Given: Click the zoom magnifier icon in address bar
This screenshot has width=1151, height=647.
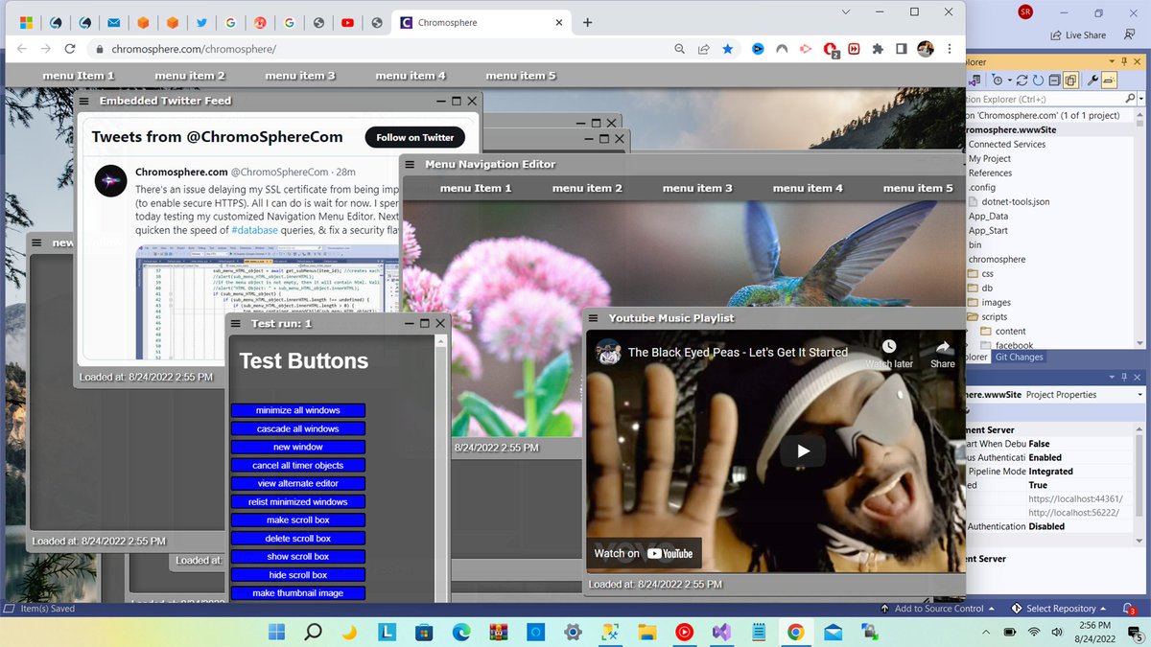Looking at the screenshot, I should 679,49.
